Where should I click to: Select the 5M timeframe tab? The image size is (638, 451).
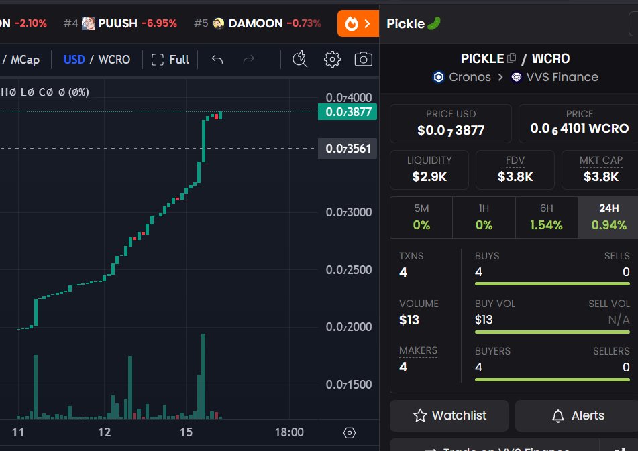point(421,217)
